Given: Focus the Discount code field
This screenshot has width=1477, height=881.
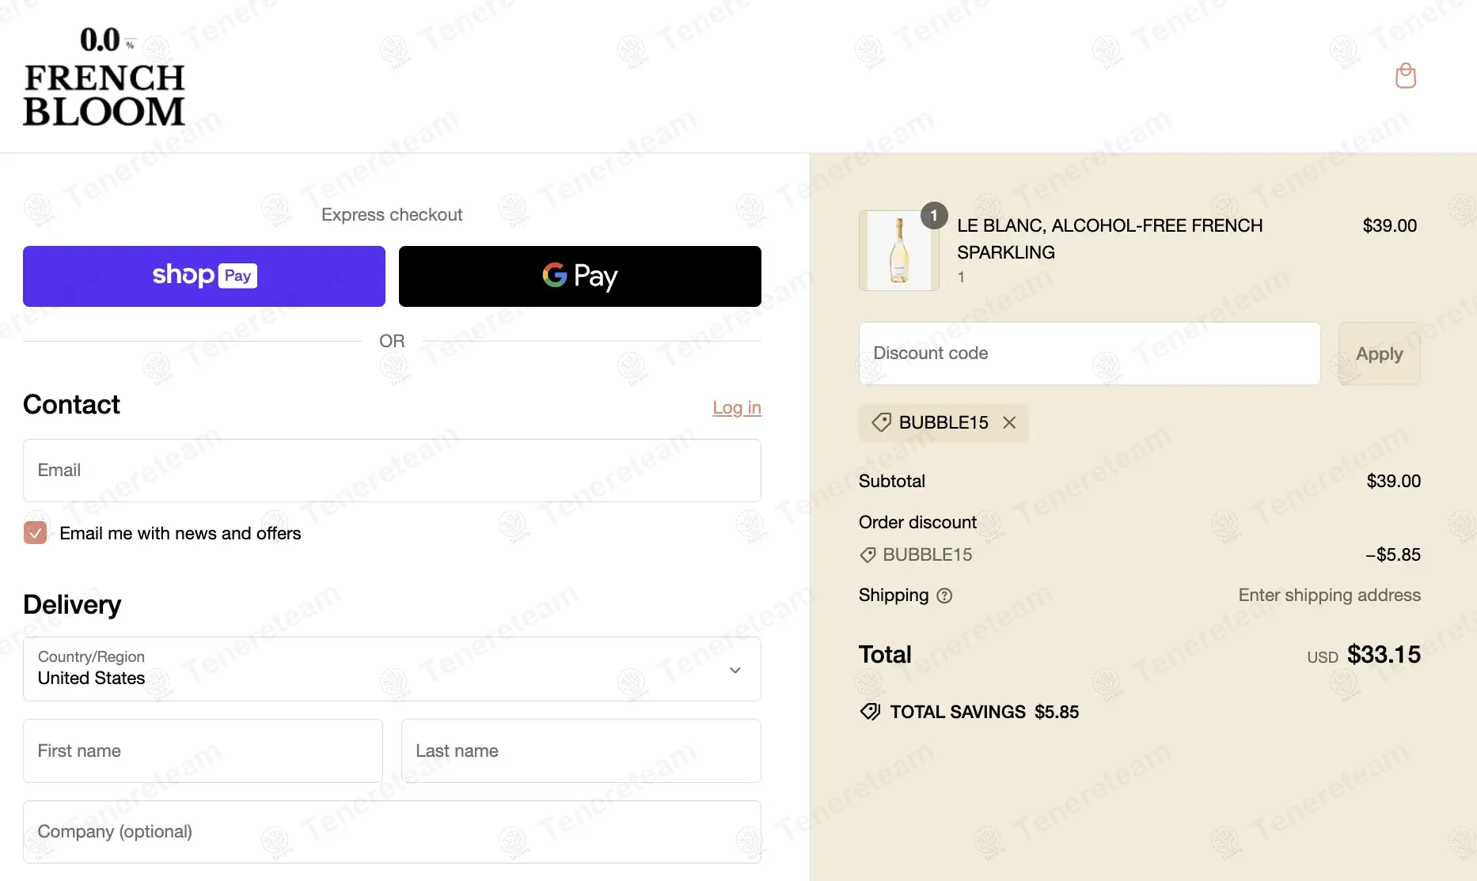Looking at the screenshot, I should (x=1089, y=354).
